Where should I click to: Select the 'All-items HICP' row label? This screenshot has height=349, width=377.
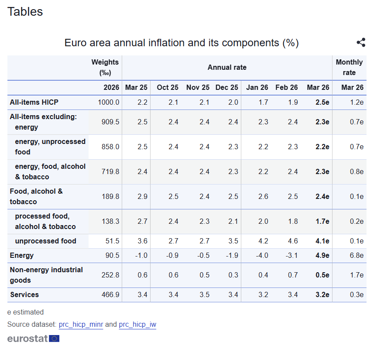point(34,102)
